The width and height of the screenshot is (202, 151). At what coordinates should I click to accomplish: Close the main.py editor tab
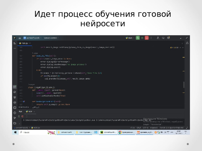[x=30, y=43]
